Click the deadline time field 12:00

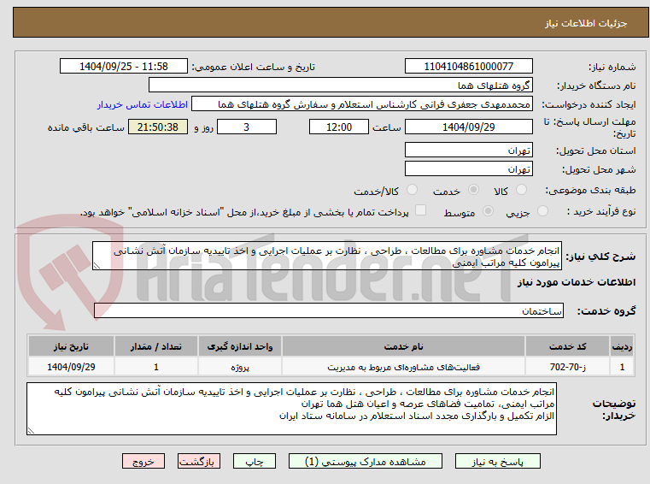coord(339,127)
